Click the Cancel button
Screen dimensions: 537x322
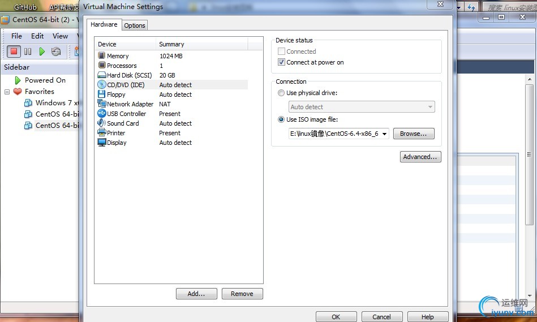tap(382, 317)
